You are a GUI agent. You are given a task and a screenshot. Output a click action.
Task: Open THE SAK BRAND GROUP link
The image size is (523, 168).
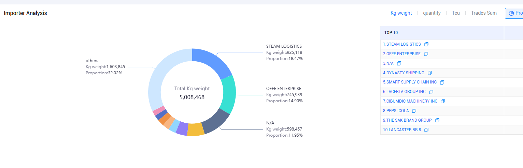407,120
